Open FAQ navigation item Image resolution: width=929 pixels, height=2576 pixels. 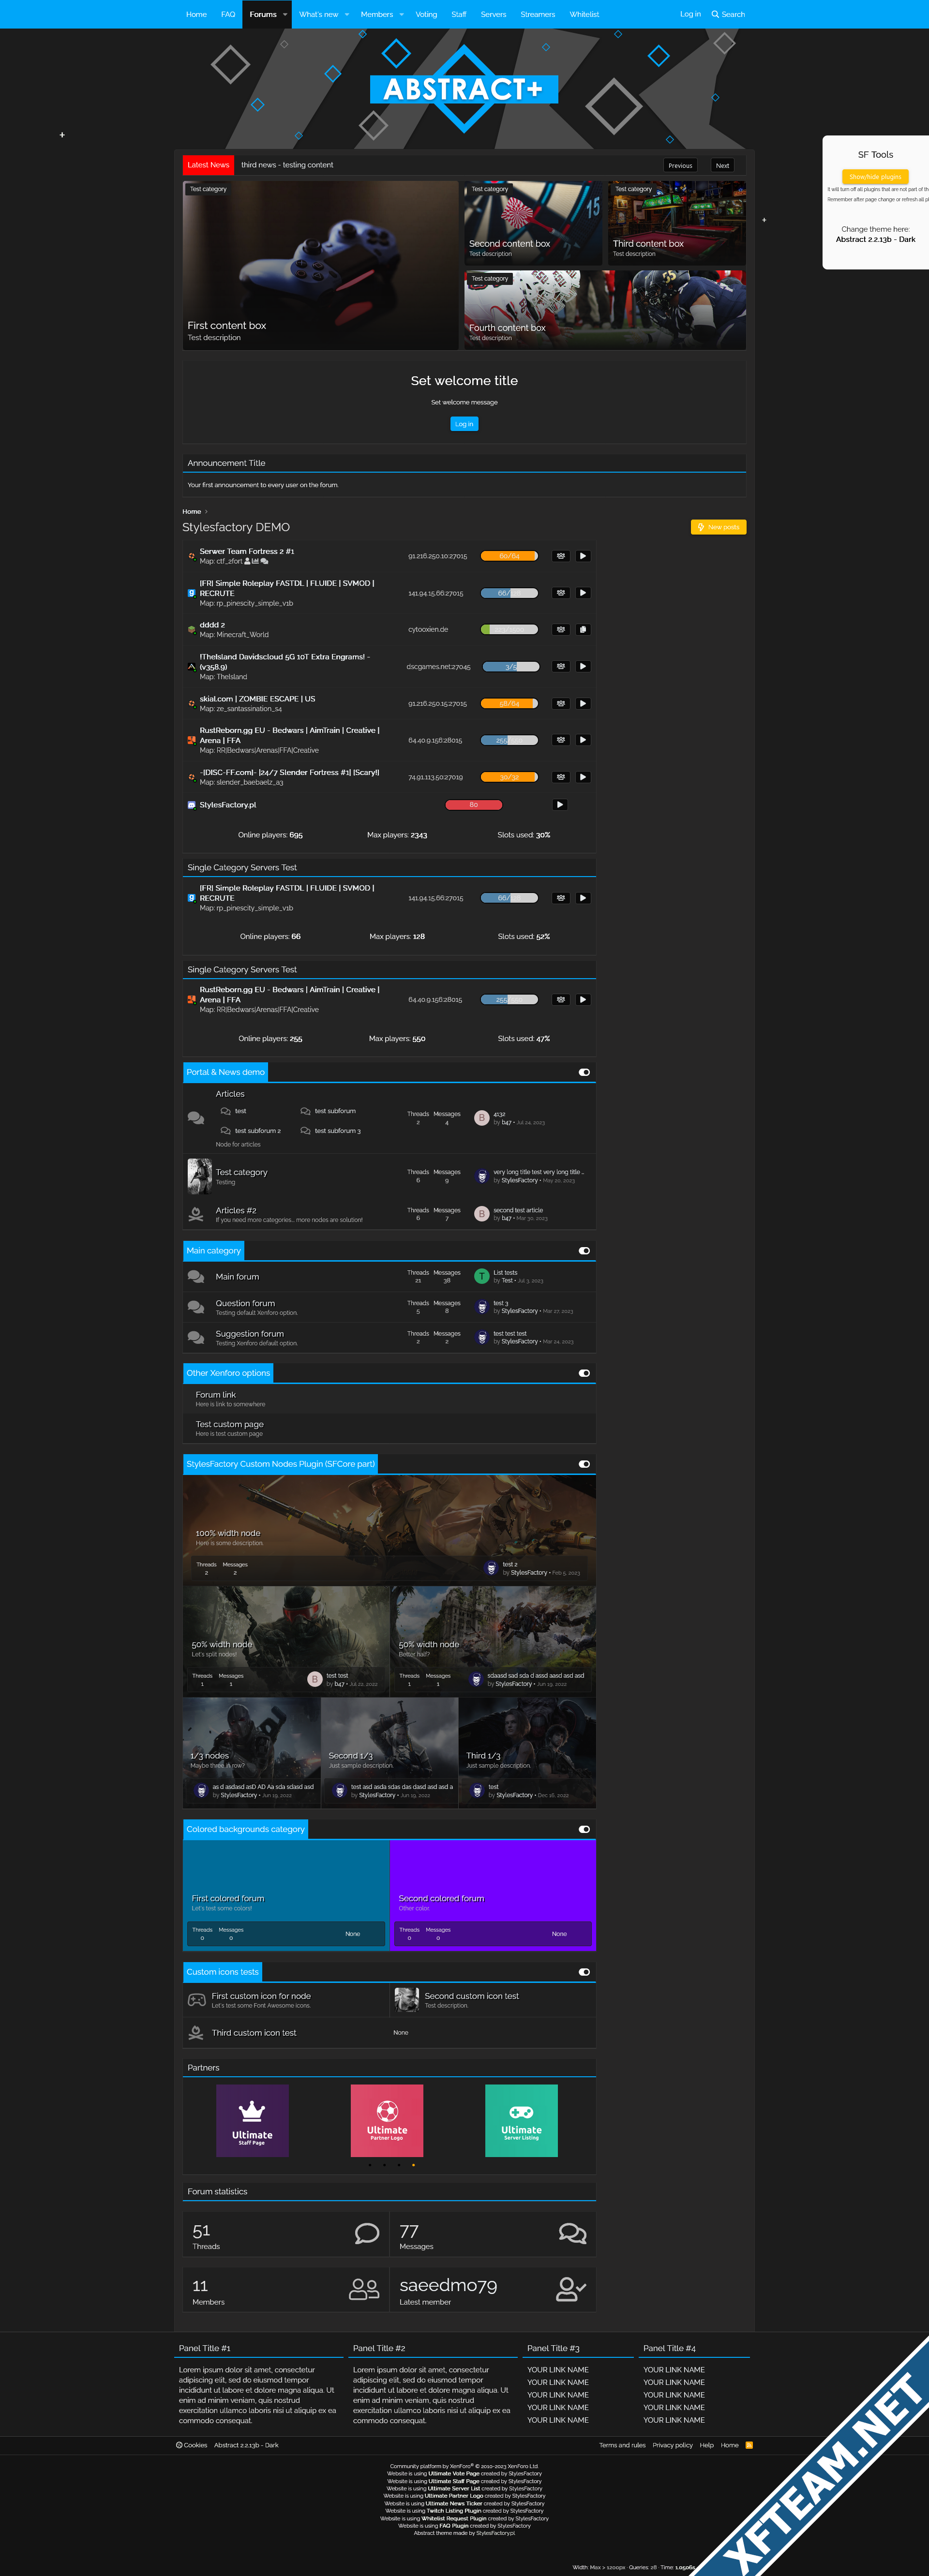click(228, 14)
